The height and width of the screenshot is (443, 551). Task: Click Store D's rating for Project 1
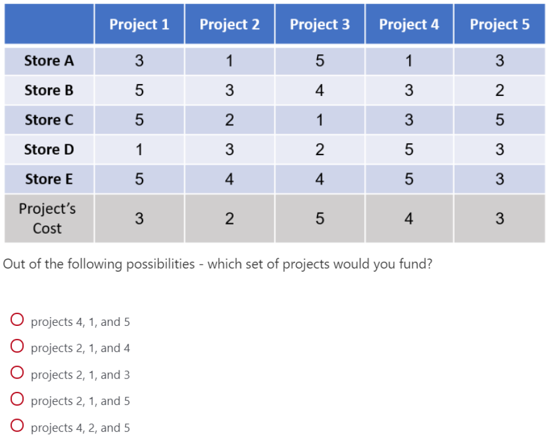click(x=139, y=149)
